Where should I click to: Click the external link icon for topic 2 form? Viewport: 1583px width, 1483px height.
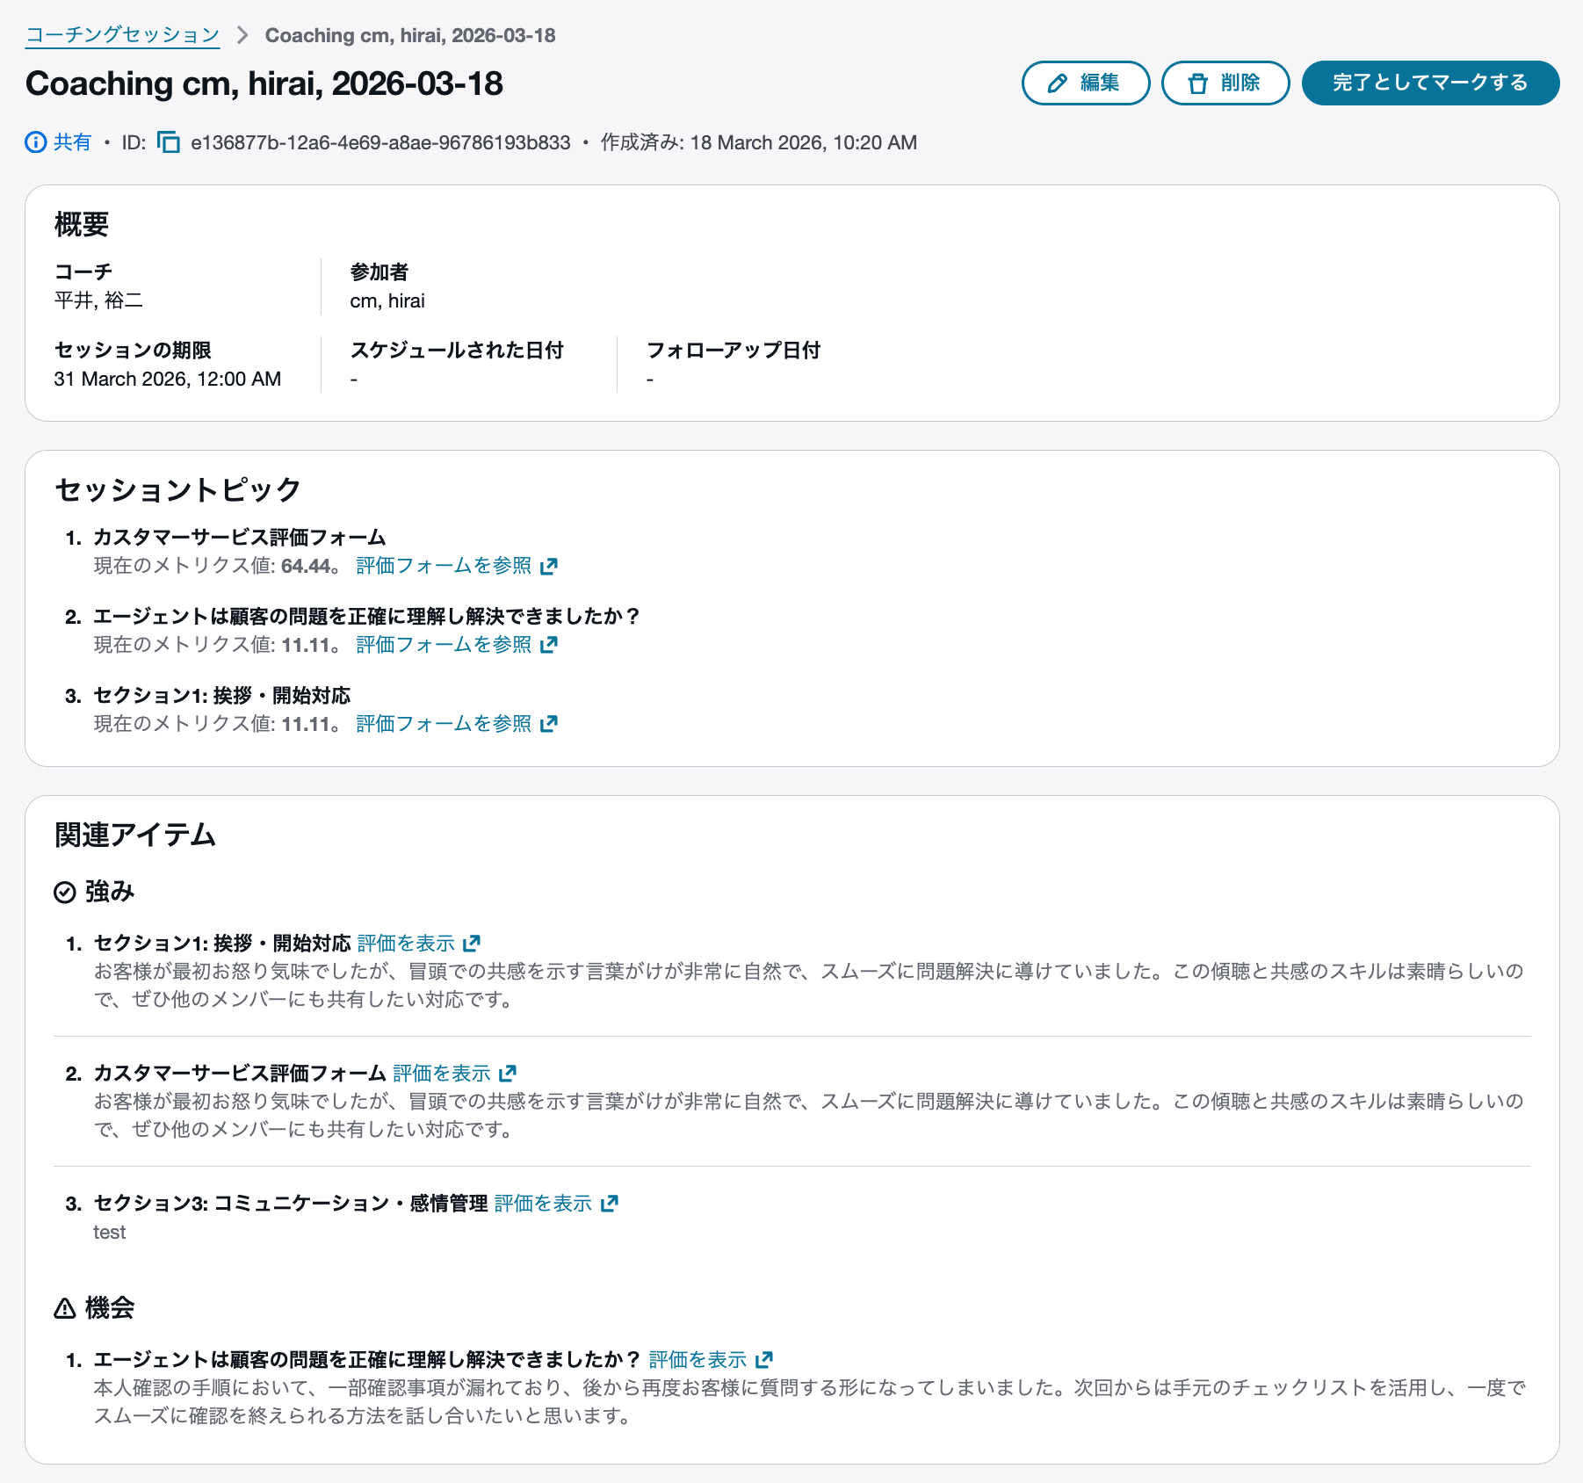[549, 645]
